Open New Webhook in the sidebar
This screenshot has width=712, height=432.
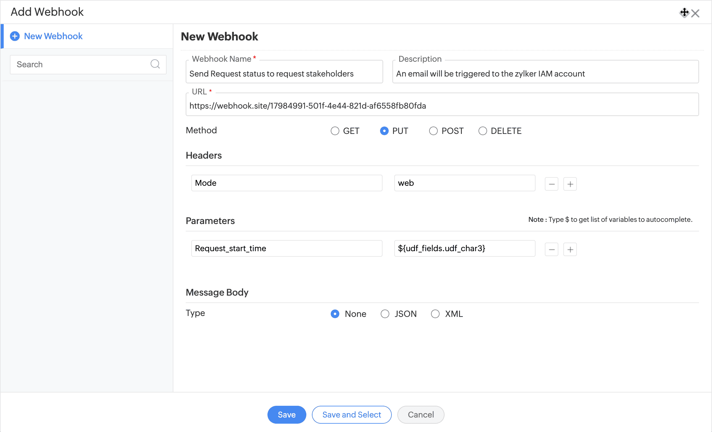tap(53, 36)
